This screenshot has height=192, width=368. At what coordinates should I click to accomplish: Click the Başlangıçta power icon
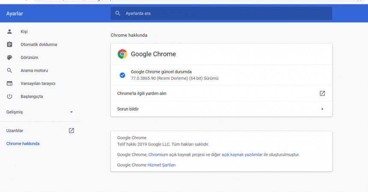[x=9, y=96]
